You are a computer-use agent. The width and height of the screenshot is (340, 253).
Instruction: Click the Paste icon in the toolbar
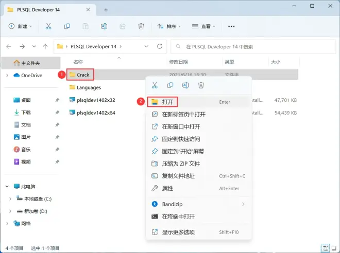[x=86, y=26]
